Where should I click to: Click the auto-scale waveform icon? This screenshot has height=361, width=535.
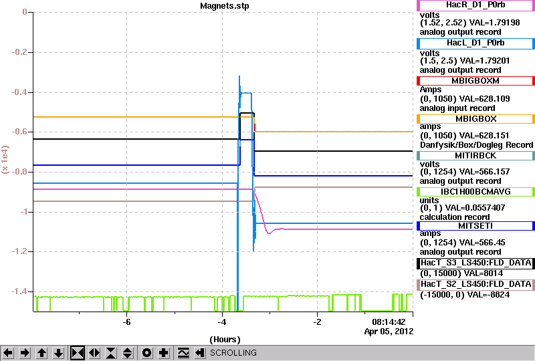(x=183, y=353)
